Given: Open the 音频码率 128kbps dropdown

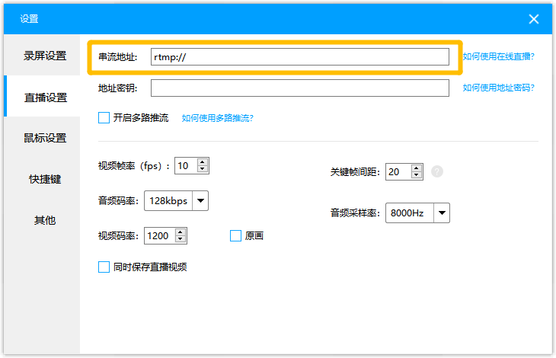Looking at the screenshot, I should (200, 200).
